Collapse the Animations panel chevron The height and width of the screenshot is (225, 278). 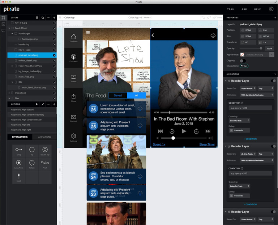tap(275, 74)
